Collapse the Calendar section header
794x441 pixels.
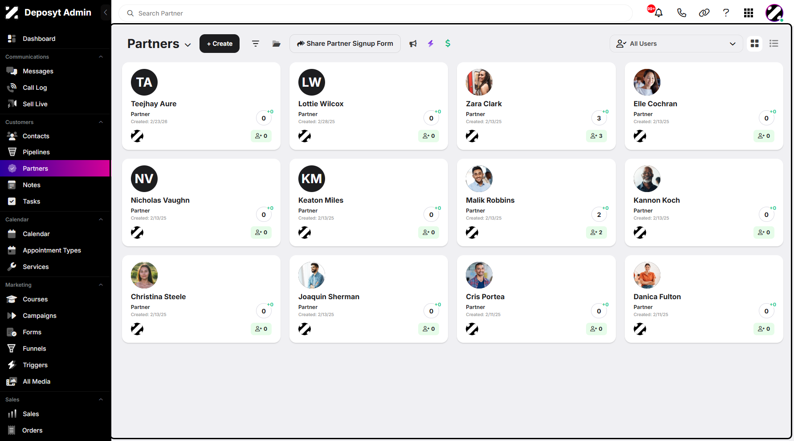click(x=101, y=220)
